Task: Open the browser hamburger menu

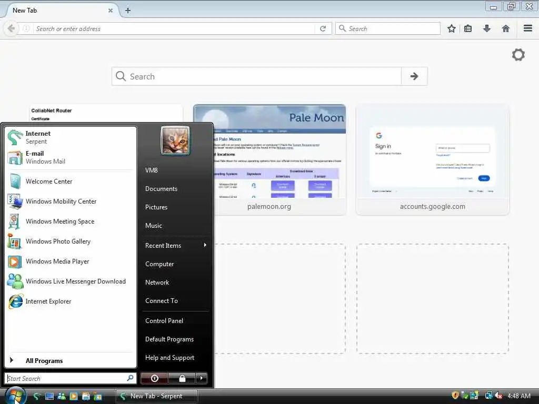Action: (528, 28)
